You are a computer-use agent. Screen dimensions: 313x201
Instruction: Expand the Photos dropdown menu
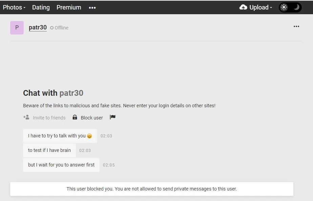pos(14,7)
